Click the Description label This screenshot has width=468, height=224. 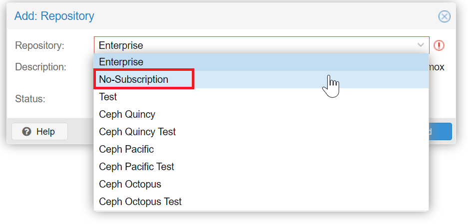[40, 67]
